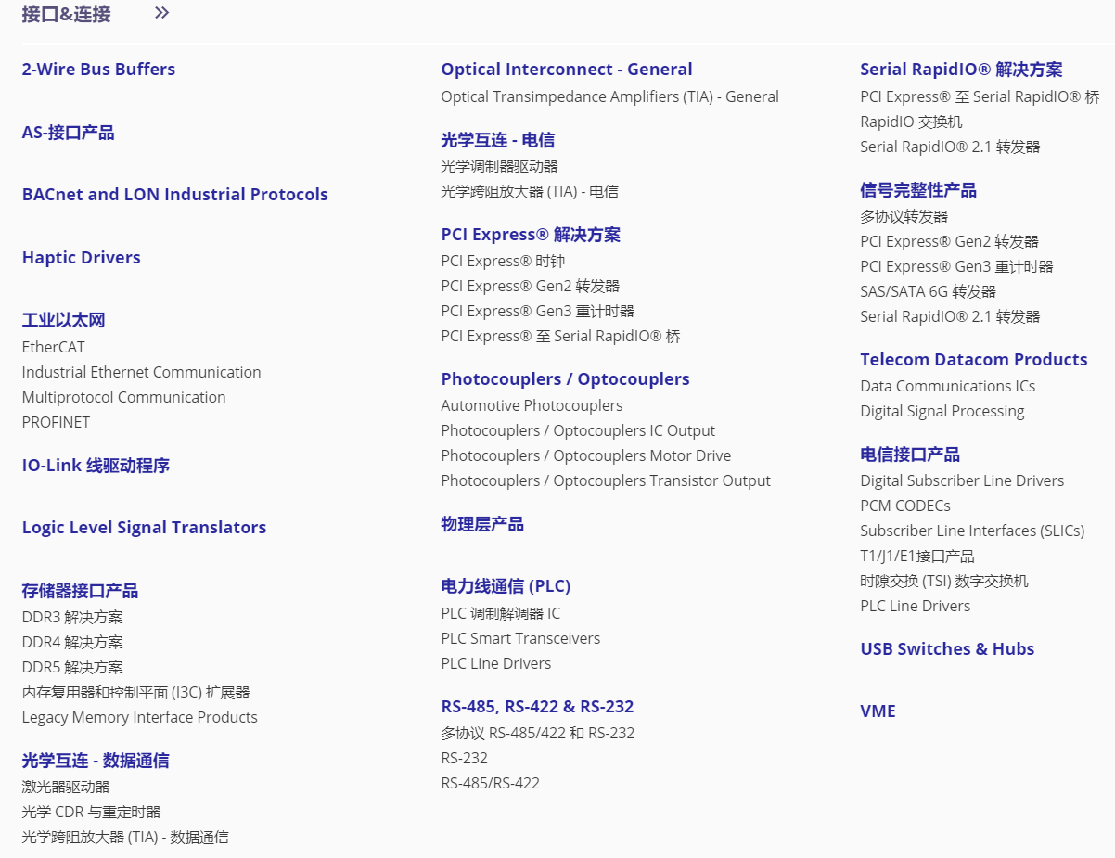Select the standalone RS-232 link
This screenshot has height=858, width=1115.
(465, 759)
